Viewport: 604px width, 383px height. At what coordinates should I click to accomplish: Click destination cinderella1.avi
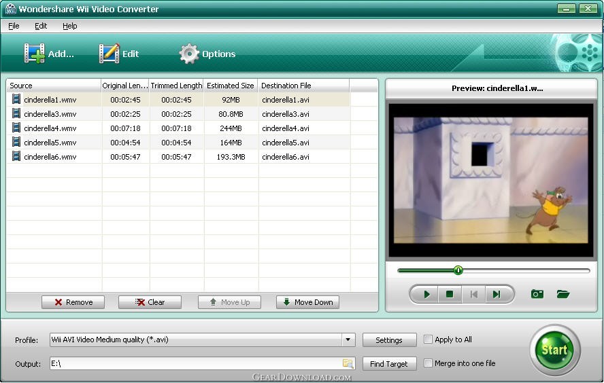click(286, 100)
